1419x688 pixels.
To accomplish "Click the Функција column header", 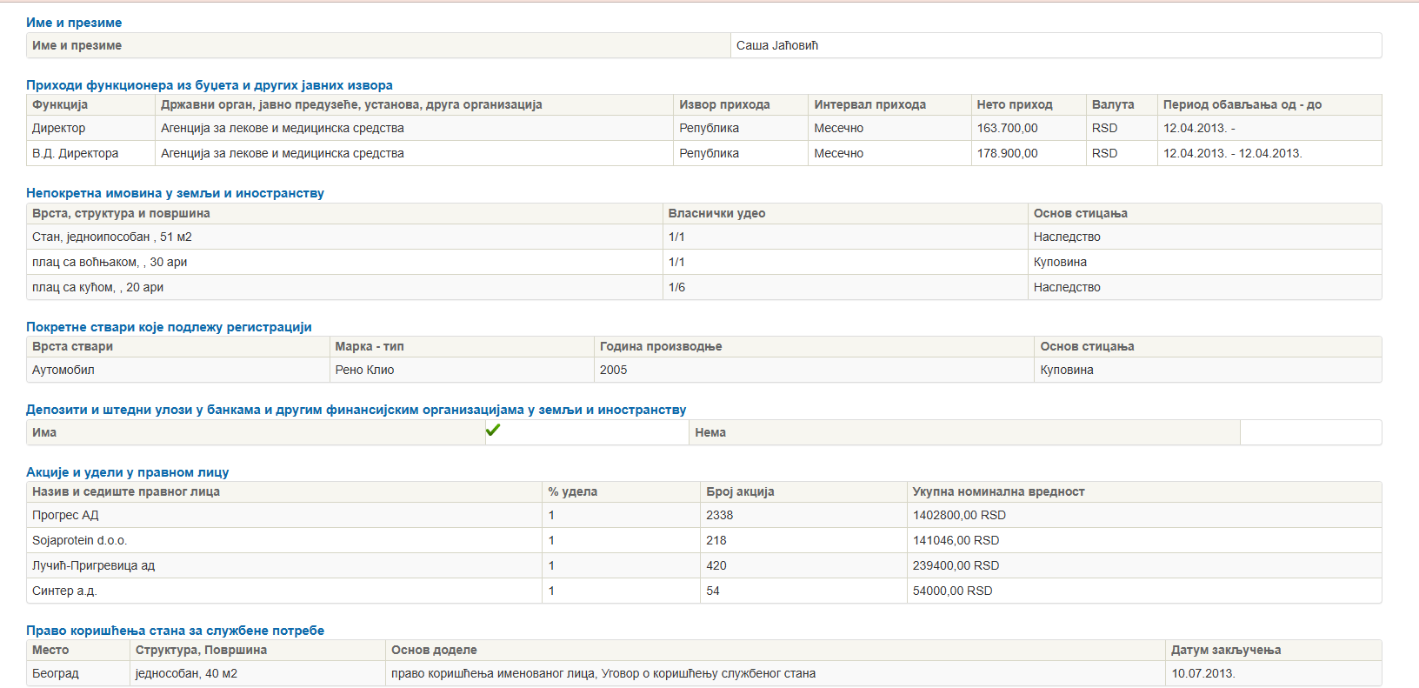I will click(x=60, y=104).
